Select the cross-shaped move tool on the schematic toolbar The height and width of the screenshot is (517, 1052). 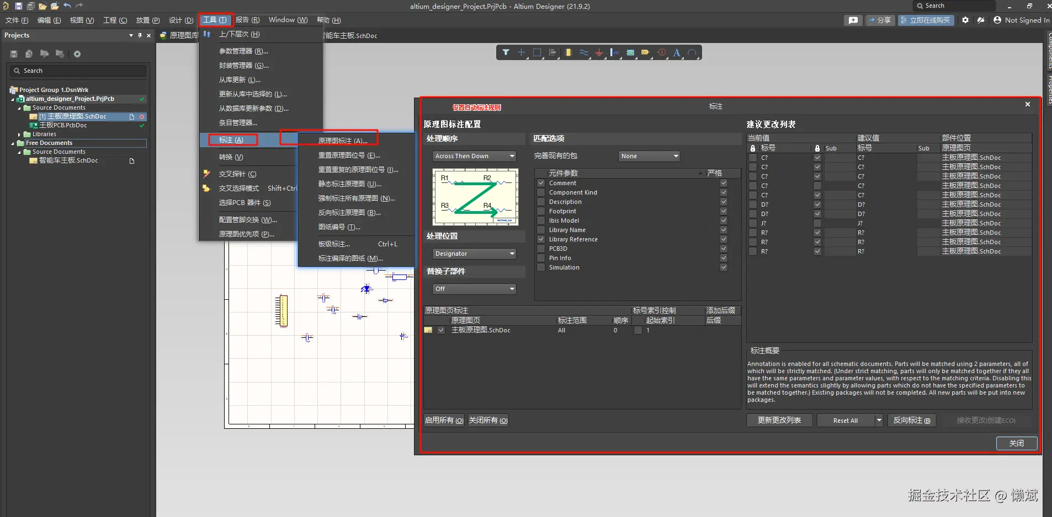click(521, 52)
